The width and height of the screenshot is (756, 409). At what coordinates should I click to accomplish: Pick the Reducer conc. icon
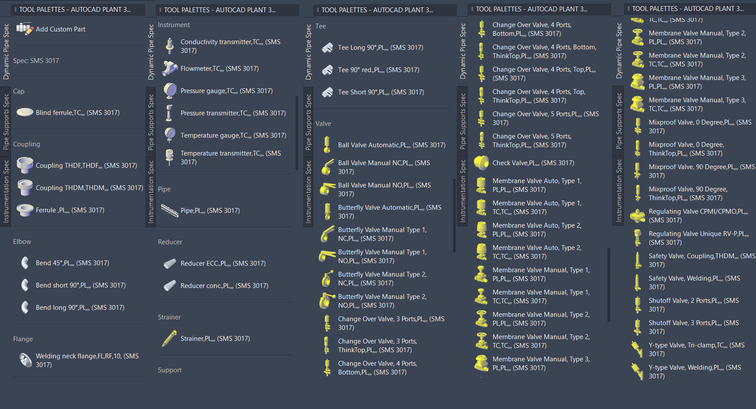[170, 285]
